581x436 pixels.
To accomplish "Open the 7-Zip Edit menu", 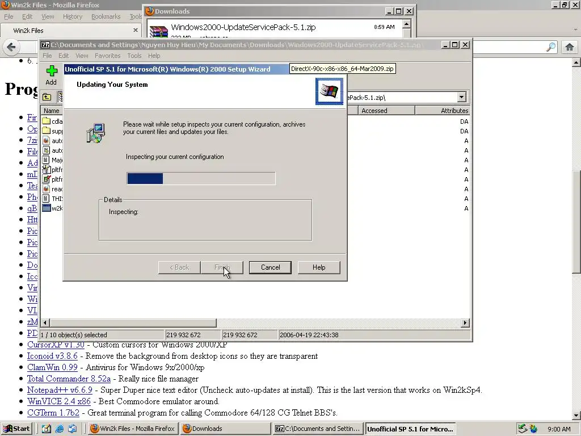I will click(x=64, y=56).
